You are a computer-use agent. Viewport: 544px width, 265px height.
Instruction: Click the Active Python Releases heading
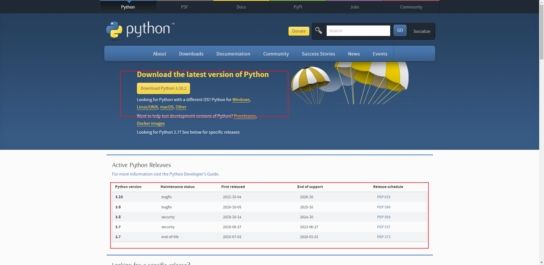click(x=141, y=165)
